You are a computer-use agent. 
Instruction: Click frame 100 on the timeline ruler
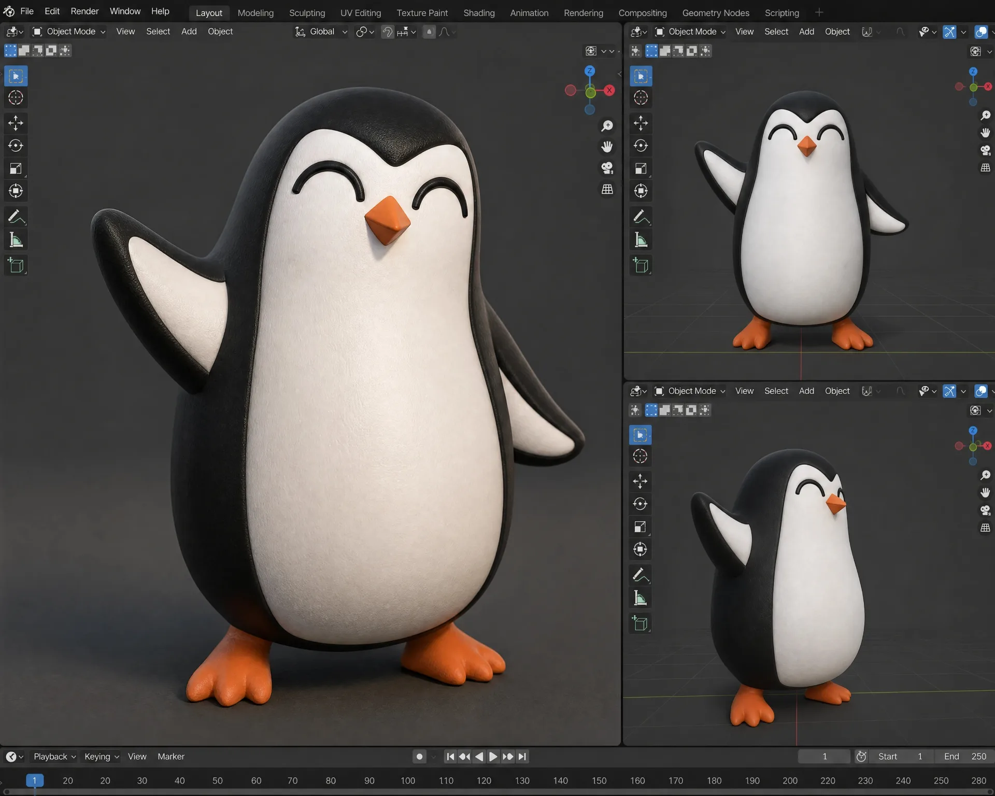tap(407, 780)
